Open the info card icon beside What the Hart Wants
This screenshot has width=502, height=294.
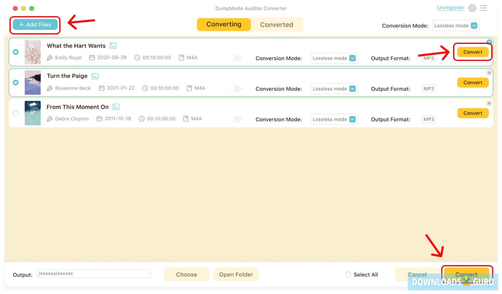tap(113, 46)
